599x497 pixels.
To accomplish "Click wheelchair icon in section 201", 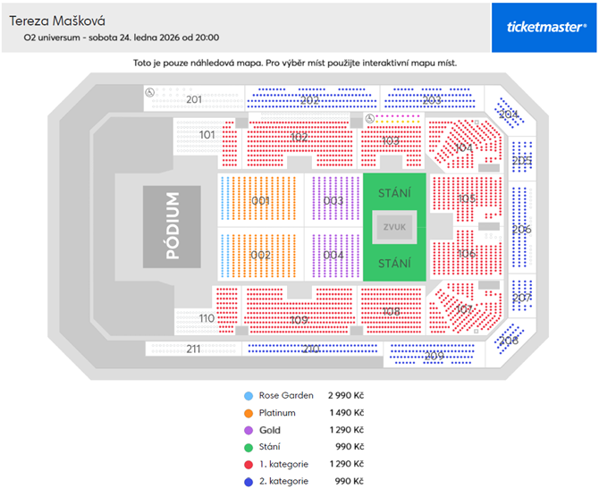I will point(149,92).
